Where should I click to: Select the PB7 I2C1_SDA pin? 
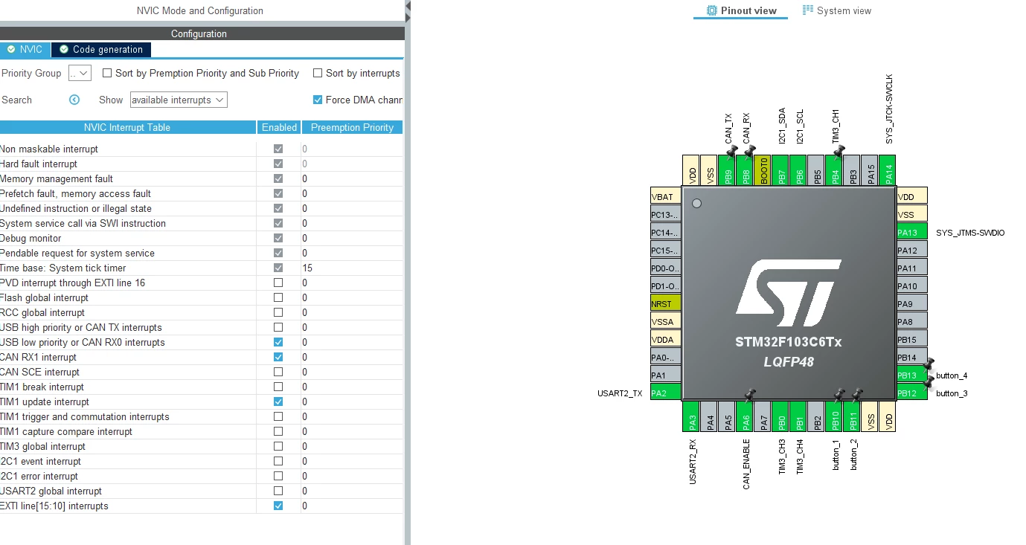tap(781, 170)
